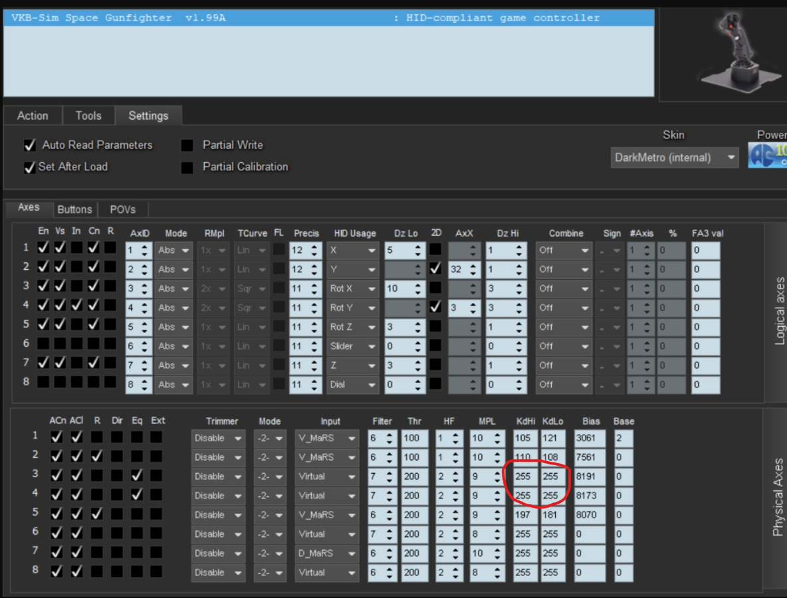This screenshot has height=598, width=787.
Task: Open the POVs tab
Action: click(123, 209)
